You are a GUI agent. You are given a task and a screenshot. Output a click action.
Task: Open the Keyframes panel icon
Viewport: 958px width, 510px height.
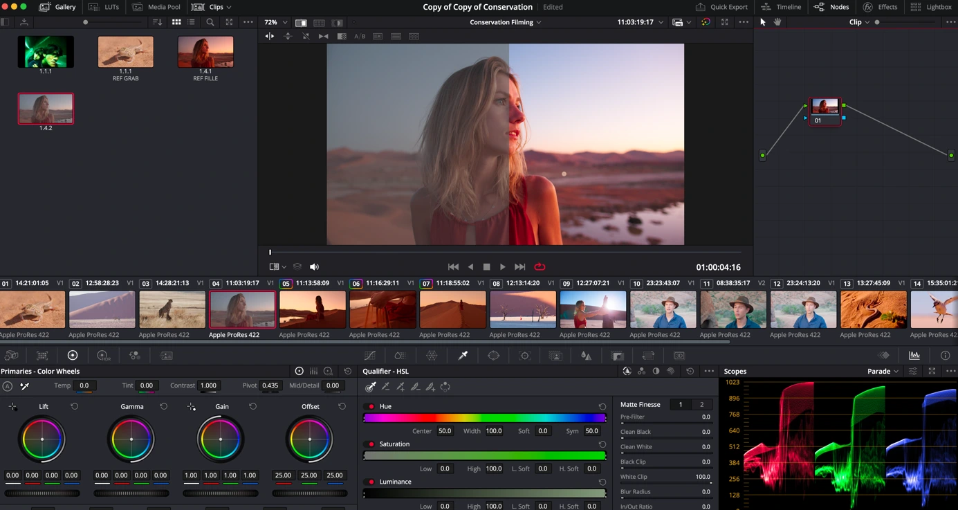[883, 355]
